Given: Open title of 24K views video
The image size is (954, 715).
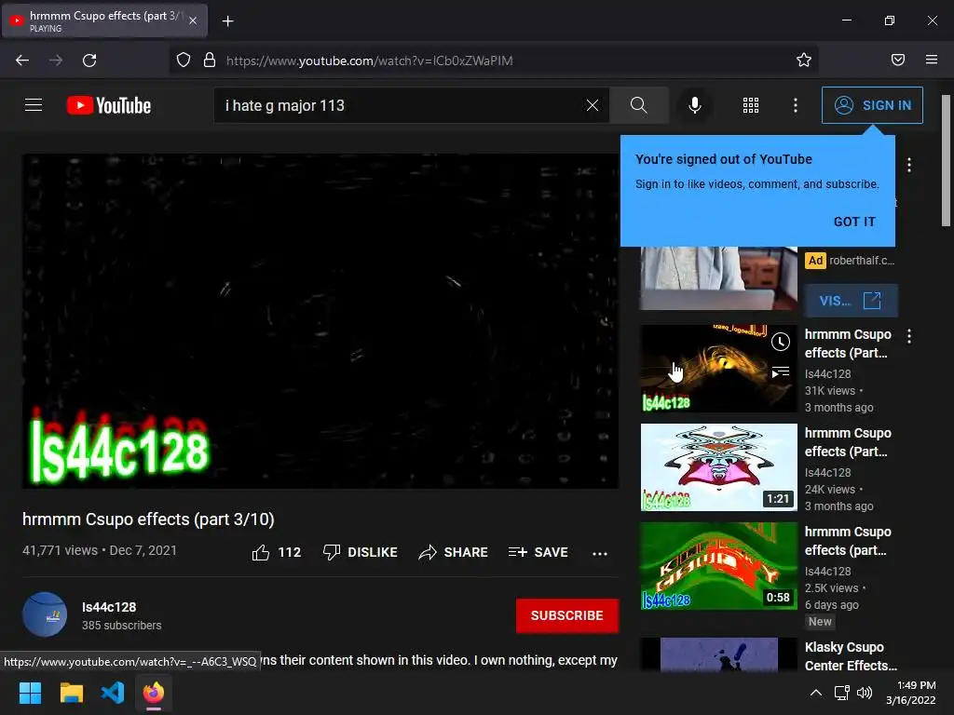Looking at the screenshot, I should click(848, 442).
